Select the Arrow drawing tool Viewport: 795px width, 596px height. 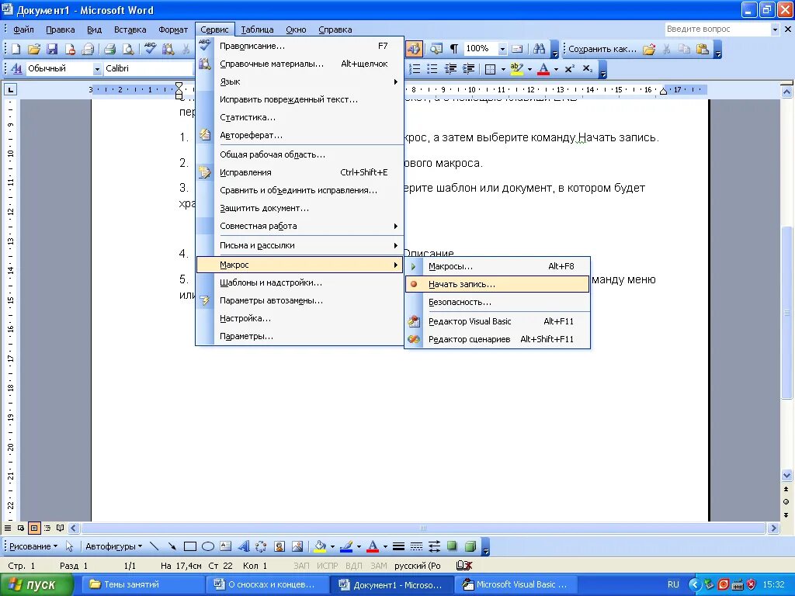(x=172, y=546)
